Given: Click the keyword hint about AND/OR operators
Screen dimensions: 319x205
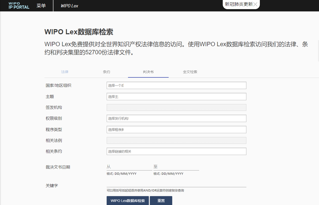Looking at the screenshot, I should coord(145,191).
